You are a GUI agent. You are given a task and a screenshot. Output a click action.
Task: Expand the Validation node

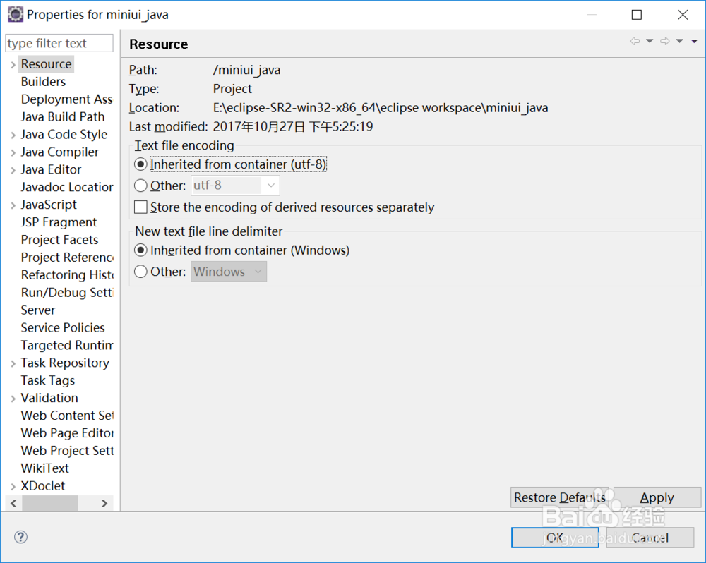[13, 399]
